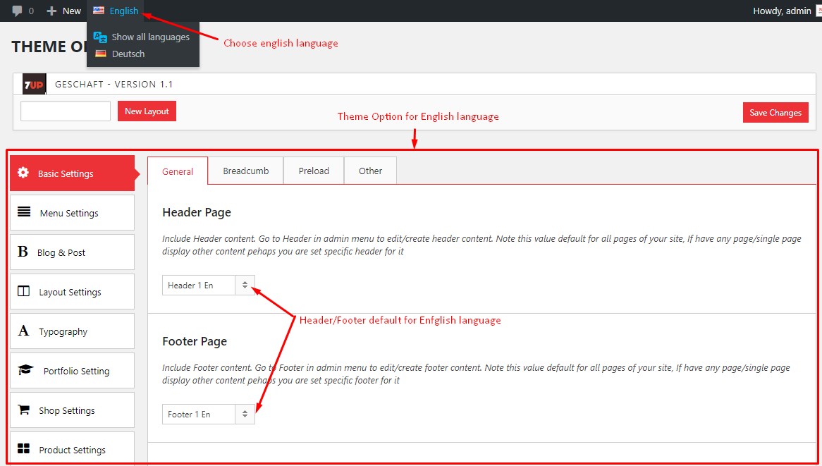Choose Show all languages option
822x466 pixels.
pos(150,37)
